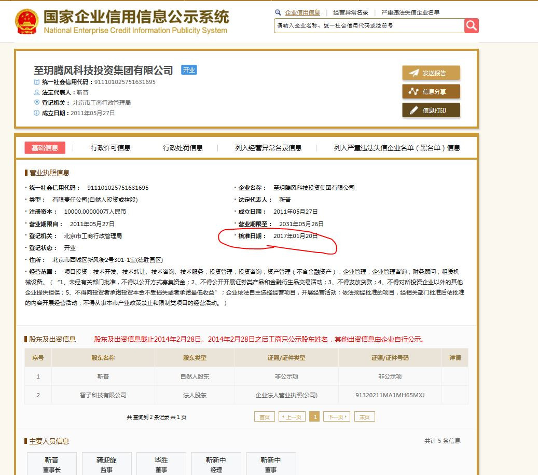538x475 pixels.
Task: Jump to 末页 in shareholder pagination
Action: click(364, 417)
